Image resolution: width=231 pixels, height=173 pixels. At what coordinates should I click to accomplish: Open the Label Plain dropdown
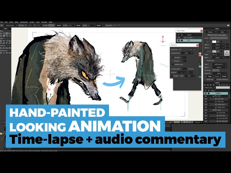190,76
